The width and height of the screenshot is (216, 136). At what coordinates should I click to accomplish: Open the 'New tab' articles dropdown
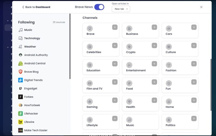121,9
